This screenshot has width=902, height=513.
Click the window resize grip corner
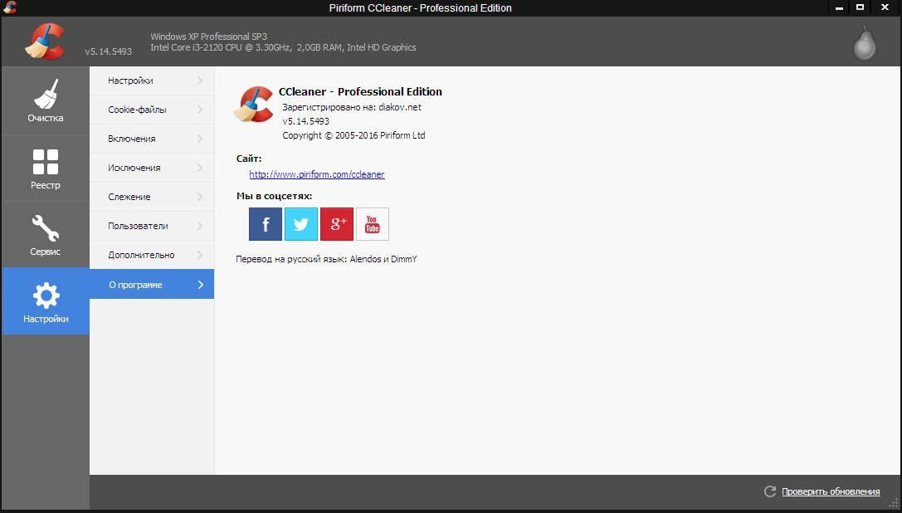coord(895,505)
